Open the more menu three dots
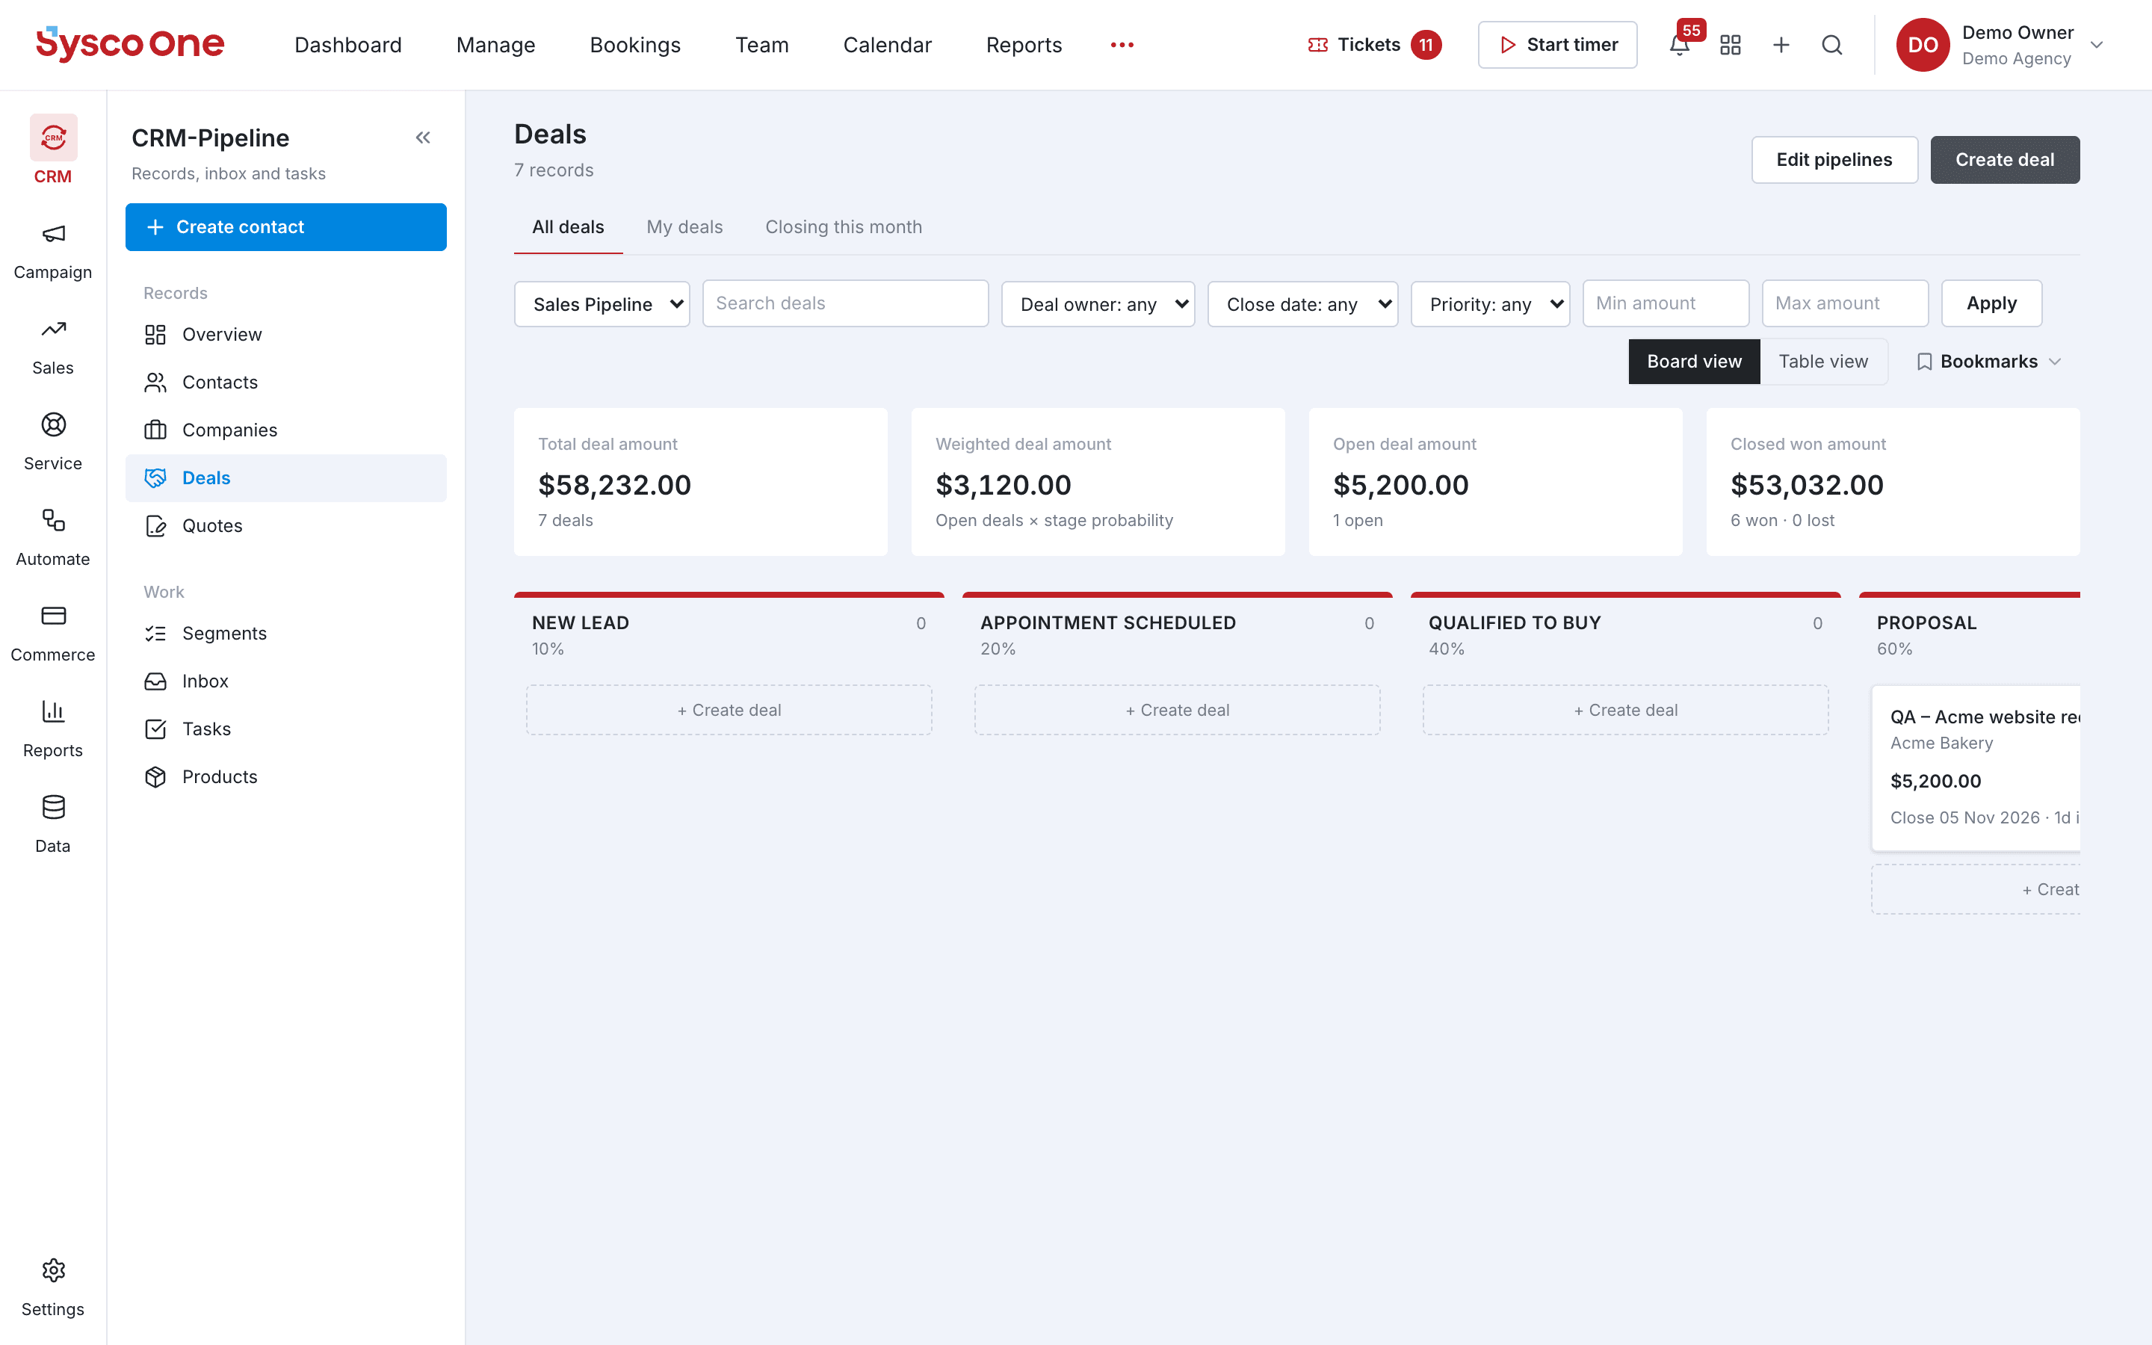The width and height of the screenshot is (2152, 1345). coord(1122,45)
